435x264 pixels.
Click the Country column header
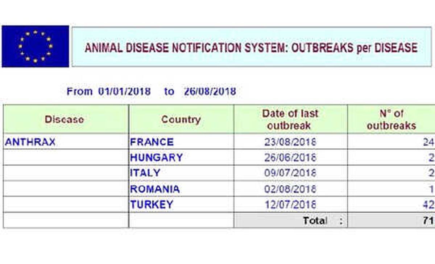coord(181,119)
